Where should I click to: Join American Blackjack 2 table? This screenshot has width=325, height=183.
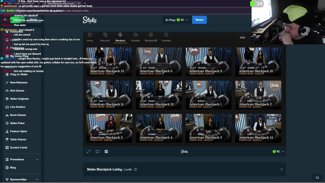click(258, 95)
